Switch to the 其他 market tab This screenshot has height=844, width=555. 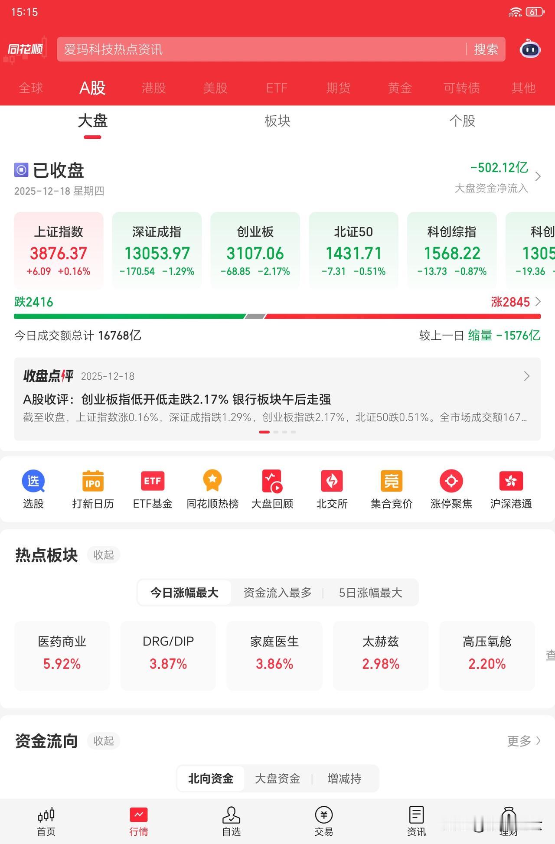coord(523,88)
